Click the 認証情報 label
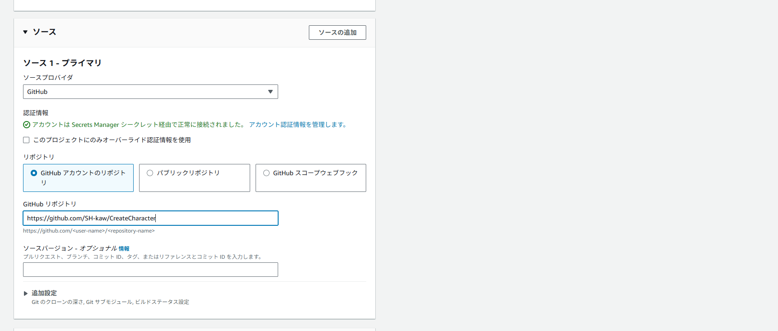 pos(36,113)
